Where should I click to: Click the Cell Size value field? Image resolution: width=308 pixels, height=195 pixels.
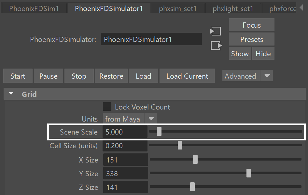tap(125, 146)
